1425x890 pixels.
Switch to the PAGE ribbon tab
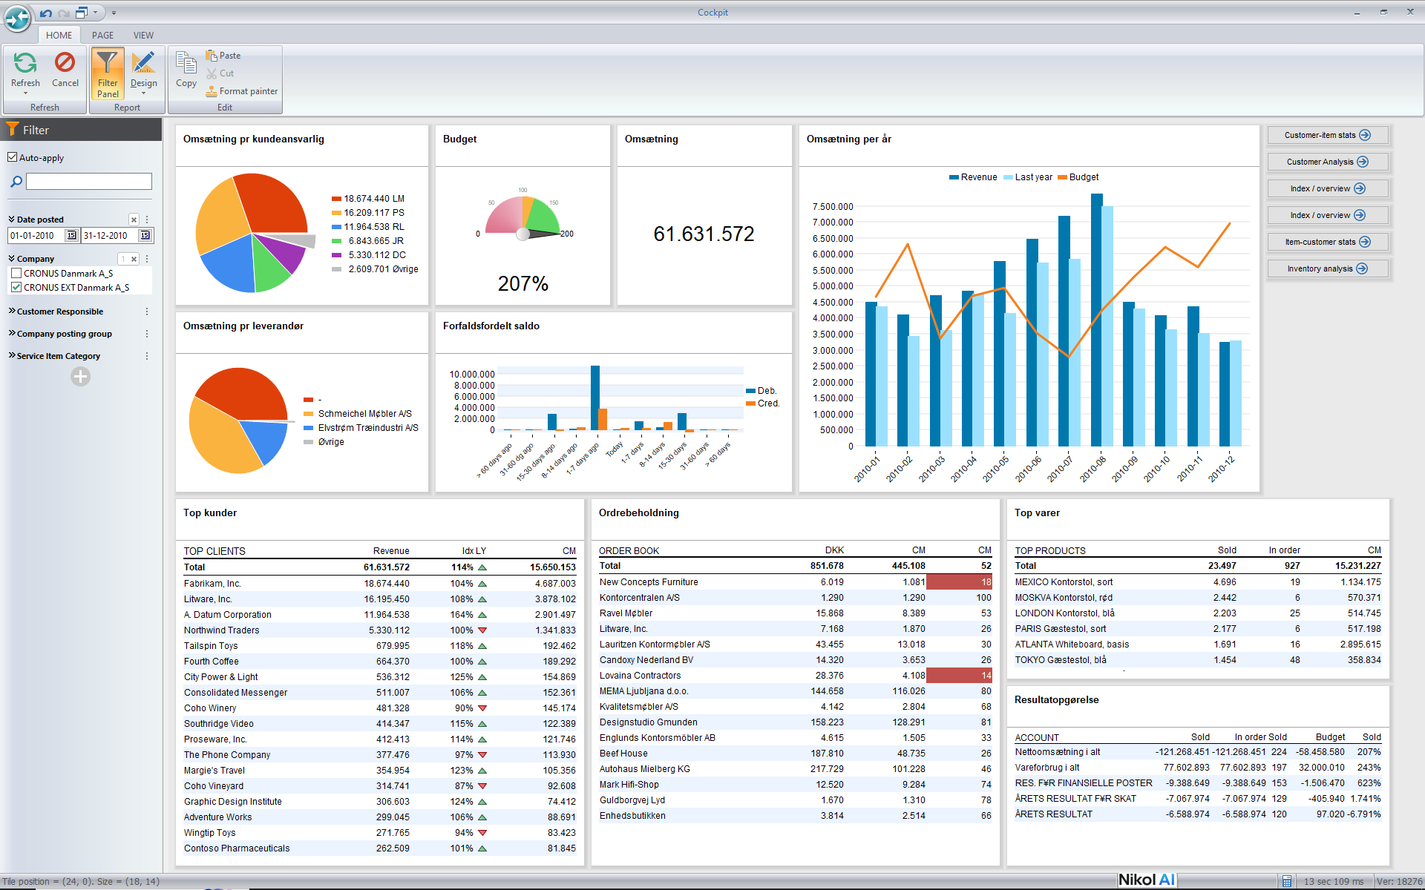tap(102, 35)
